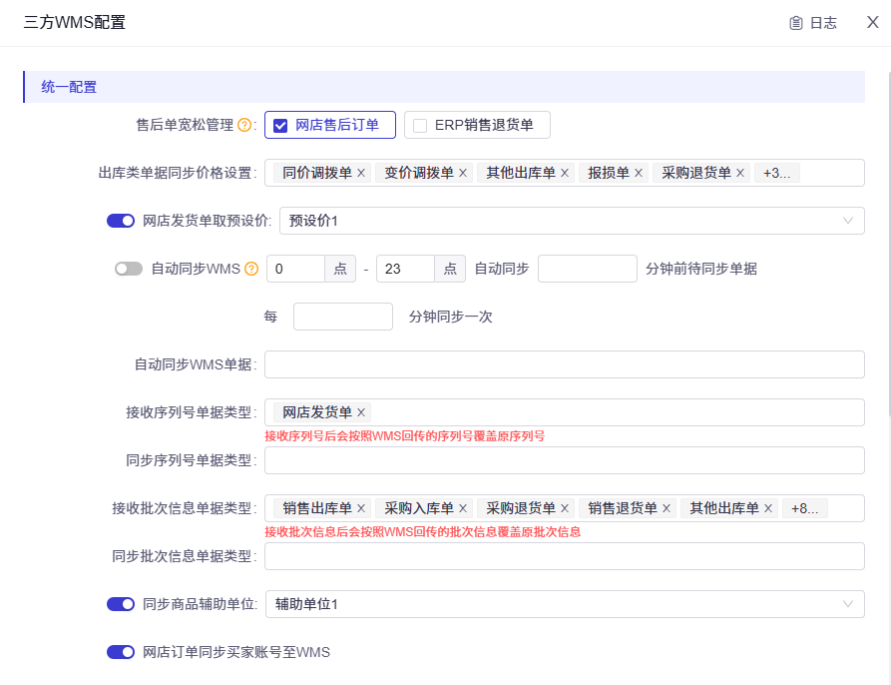Expand +8... tags in 接收批次信息单据类型
The image size is (891, 685).
click(x=804, y=508)
